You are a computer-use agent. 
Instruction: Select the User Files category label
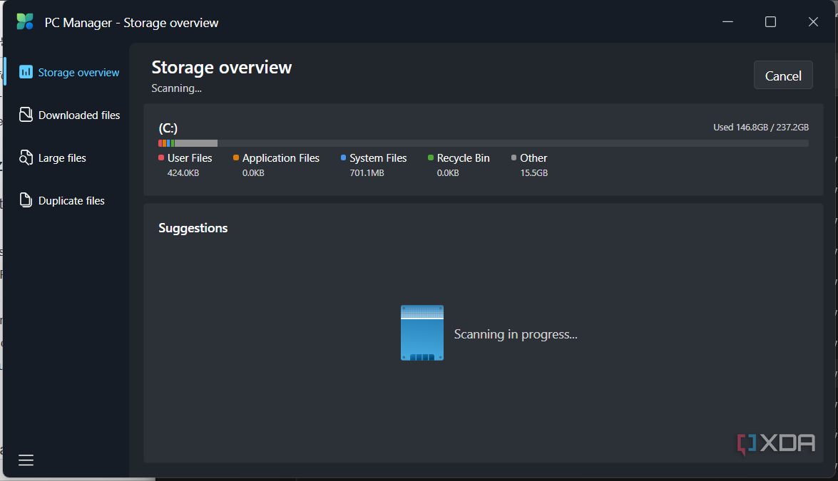(x=190, y=158)
